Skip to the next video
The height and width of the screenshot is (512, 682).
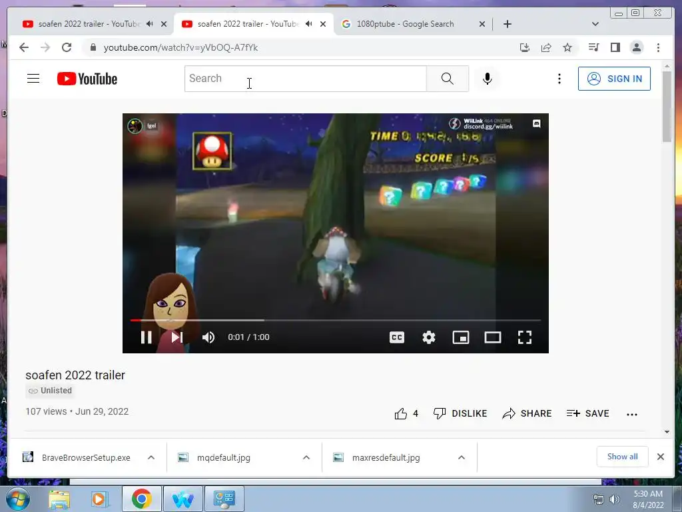(x=176, y=337)
